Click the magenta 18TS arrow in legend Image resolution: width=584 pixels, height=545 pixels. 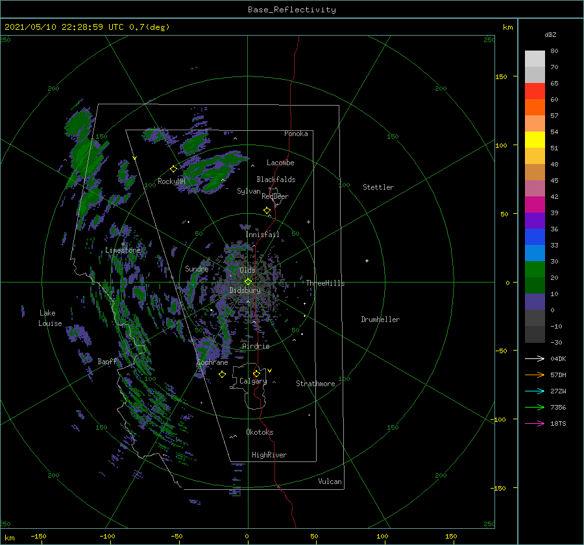[x=535, y=423]
